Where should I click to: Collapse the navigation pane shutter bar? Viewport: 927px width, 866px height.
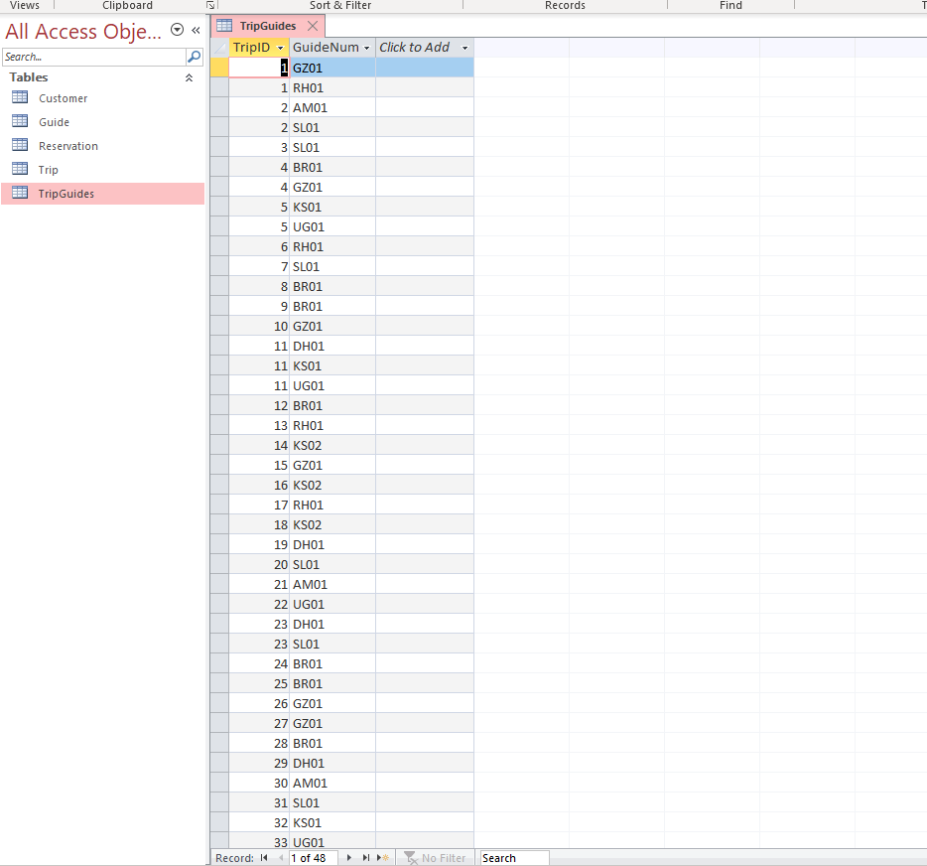click(195, 30)
